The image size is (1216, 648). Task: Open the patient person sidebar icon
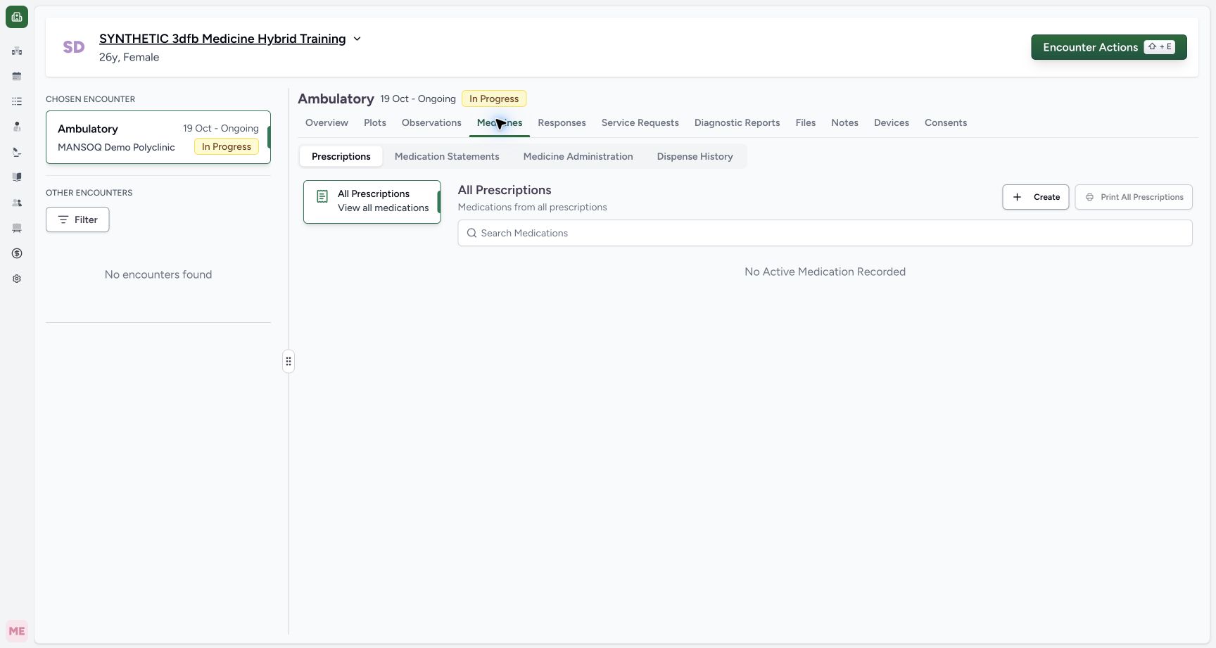[x=17, y=127]
